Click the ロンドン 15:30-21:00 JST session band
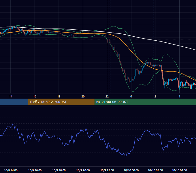Image resolution: width=196 pixels, height=173 pixels. point(61,102)
